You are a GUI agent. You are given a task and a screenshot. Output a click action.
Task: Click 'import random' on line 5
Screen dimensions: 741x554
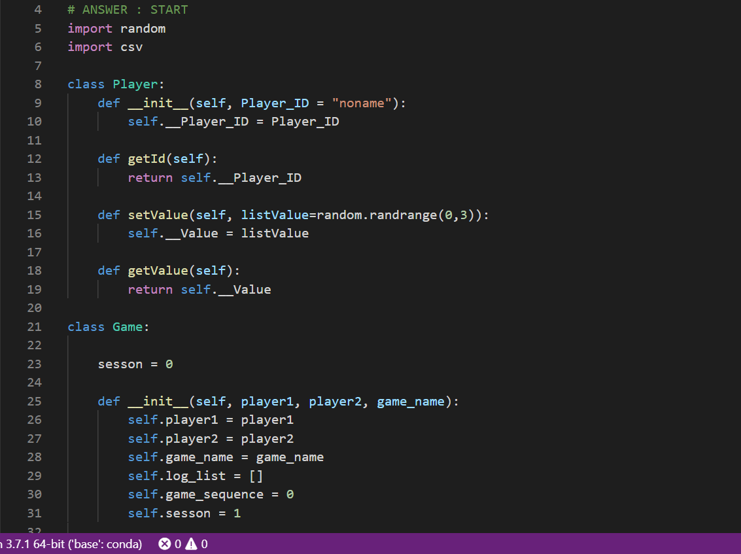point(116,28)
